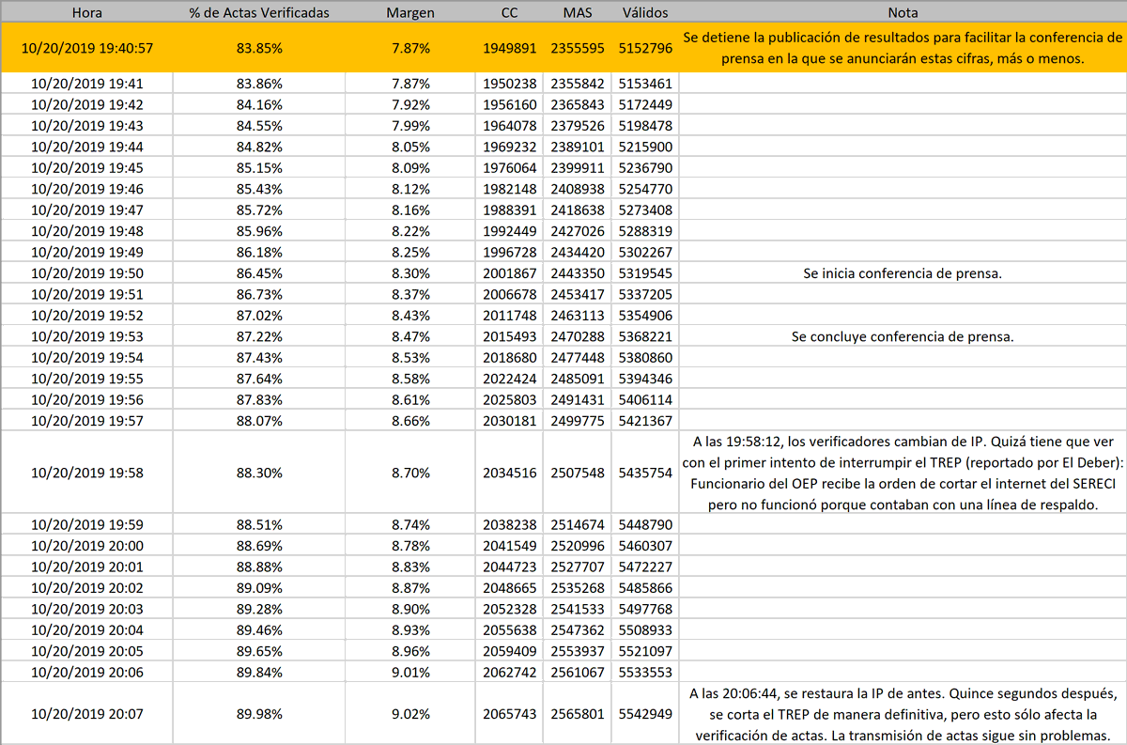Select the highlighted cell '10/20/2019 19:40:57'
Image resolution: width=1127 pixels, height=745 pixels.
point(87,48)
